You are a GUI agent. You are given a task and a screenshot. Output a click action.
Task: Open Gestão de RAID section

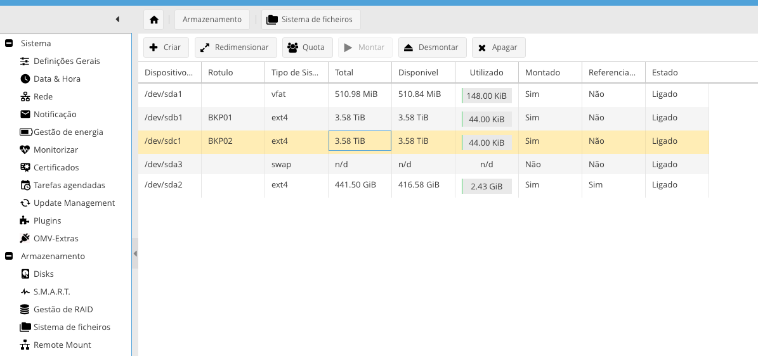point(63,310)
